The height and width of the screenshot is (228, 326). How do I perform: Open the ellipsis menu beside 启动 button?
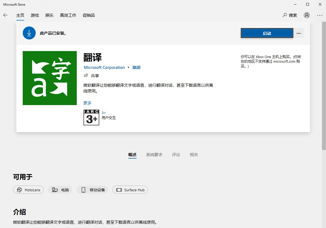click(298, 33)
